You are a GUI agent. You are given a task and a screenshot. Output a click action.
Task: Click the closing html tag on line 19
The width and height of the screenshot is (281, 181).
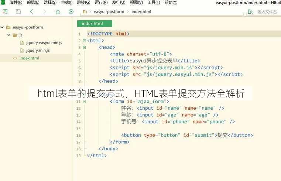97,156
